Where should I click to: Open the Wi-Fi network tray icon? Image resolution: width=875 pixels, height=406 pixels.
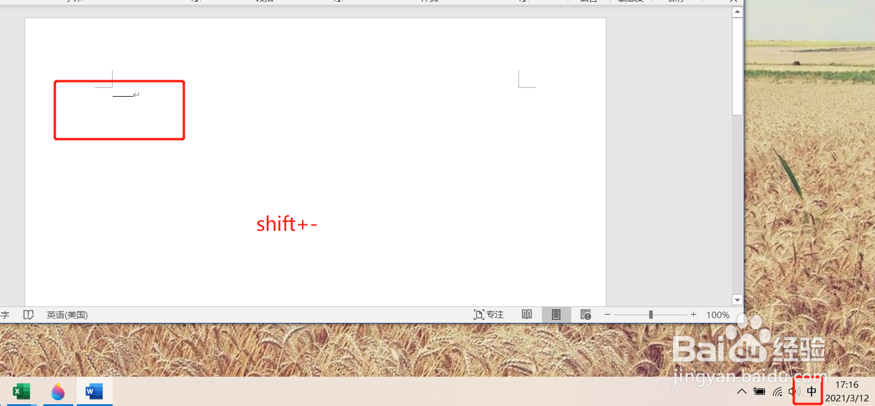coord(778,391)
